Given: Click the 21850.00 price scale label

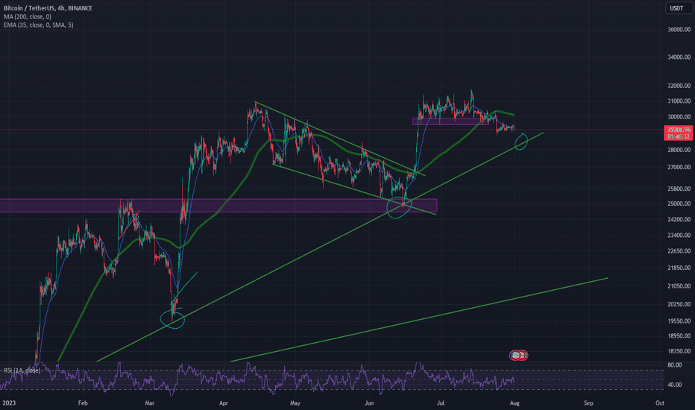Looking at the screenshot, I should [x=679, y=268].
